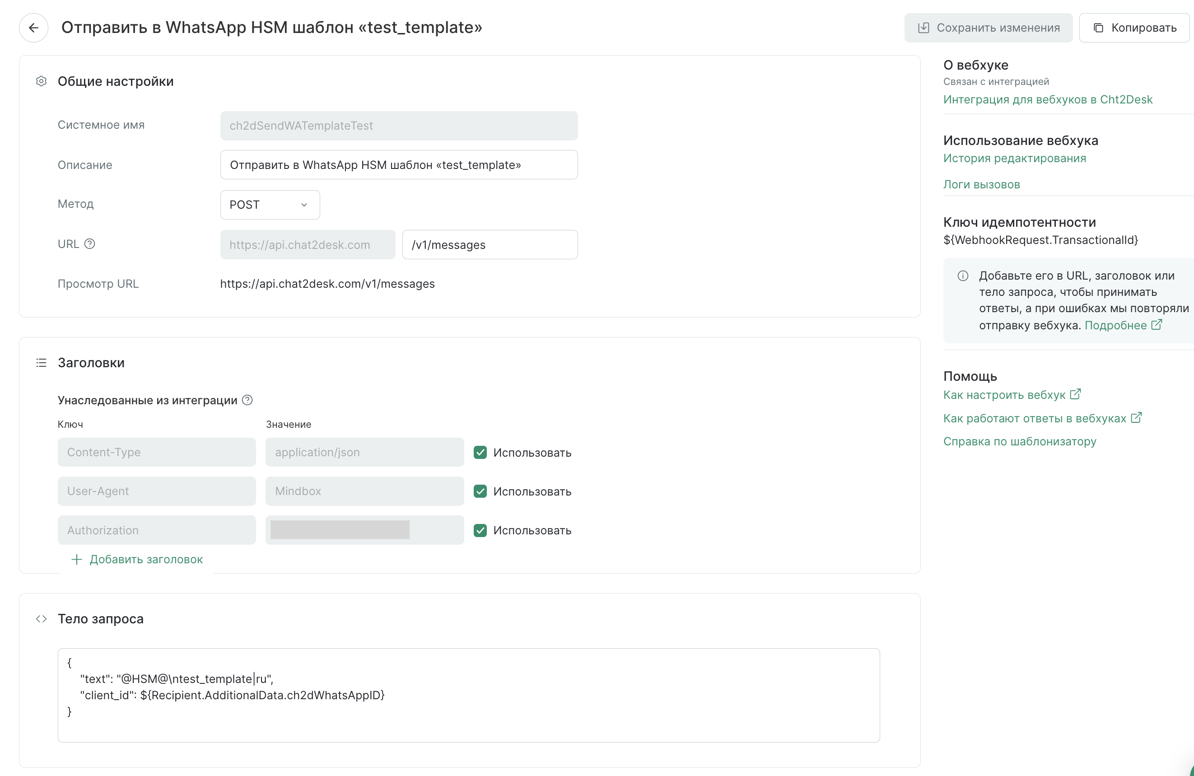Click the idempotency info circle icon
This screenshot has height=776, width=1194.
coord(963,276)
